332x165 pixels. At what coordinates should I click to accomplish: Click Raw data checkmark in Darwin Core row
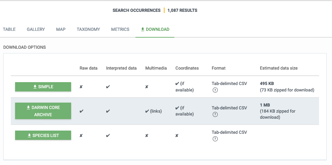(81, 111)
